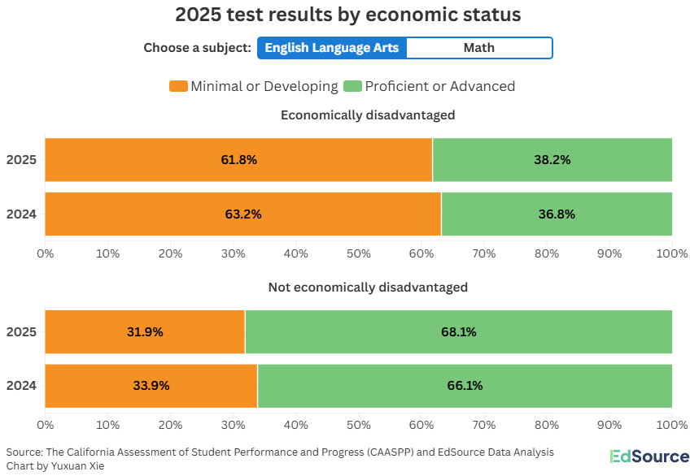Click the 66.1% green bar segment
This screenshot has width=690, height=476.
[x=465, y=386]
